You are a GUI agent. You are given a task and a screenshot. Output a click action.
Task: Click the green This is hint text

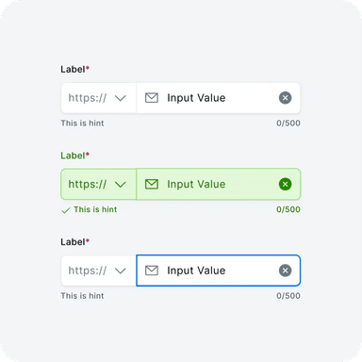point(95,209)
